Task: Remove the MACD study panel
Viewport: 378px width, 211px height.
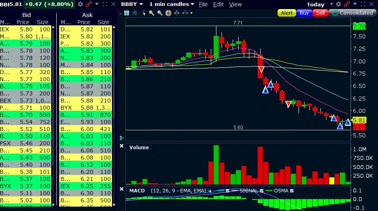Action: [122, 189]
